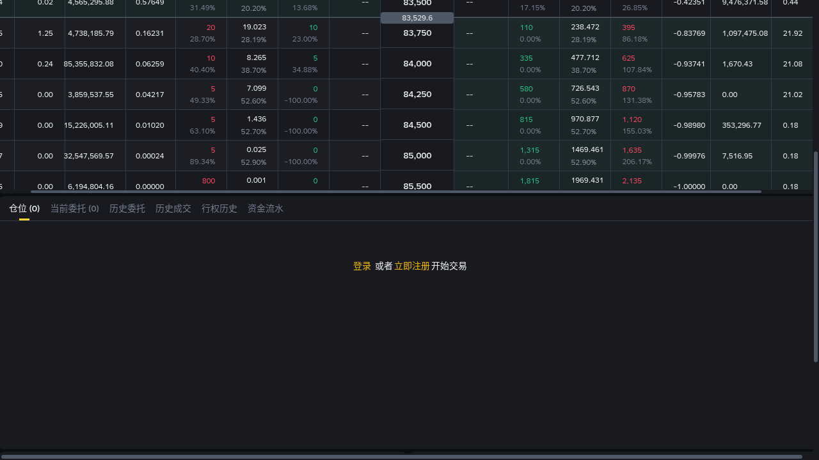Click put delta -0.95783

(689, 95)
